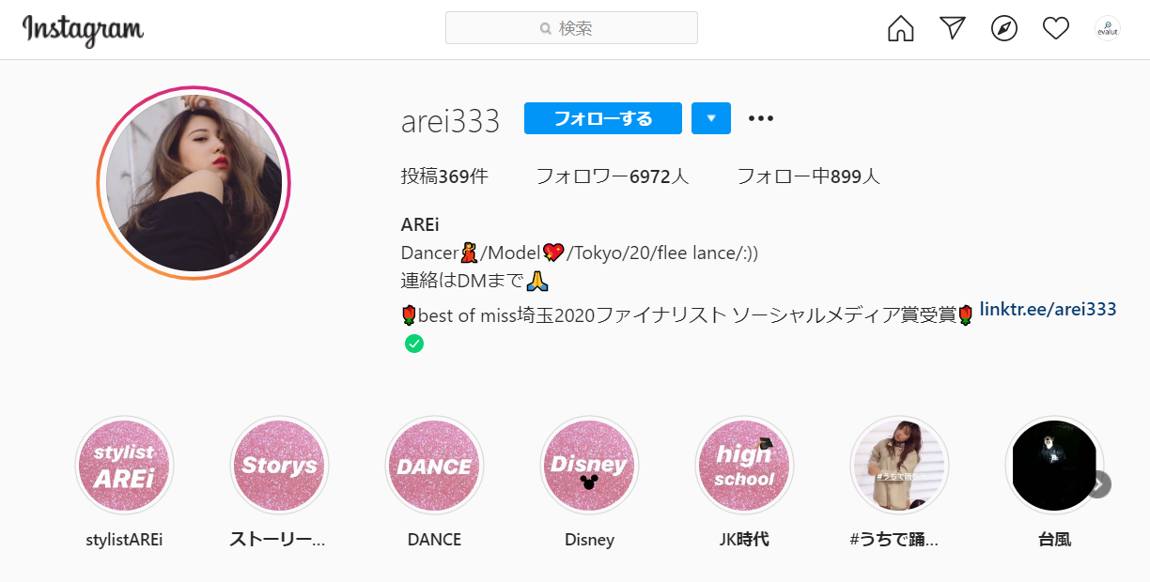
Task: Open direct messages paper plane icon
Action: pyautogui.click(x=953, y=28)
